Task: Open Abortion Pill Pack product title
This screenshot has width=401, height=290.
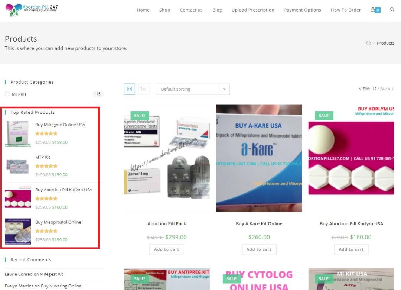Action: click(167, 224)
